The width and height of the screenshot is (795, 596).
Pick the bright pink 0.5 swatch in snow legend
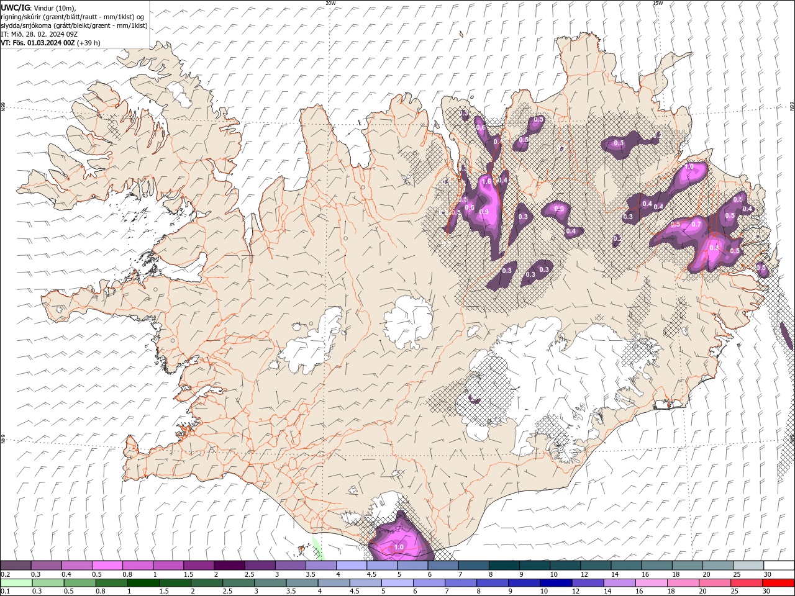[107, 566]
